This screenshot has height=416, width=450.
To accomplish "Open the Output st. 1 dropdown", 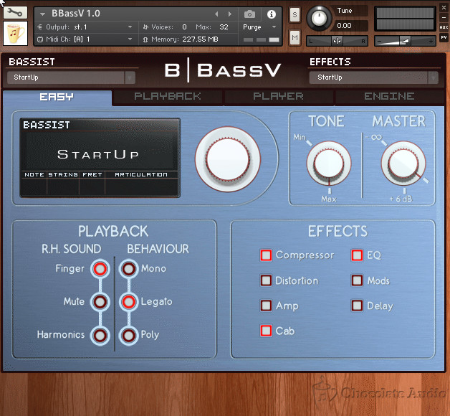I will tap(85, 27).
